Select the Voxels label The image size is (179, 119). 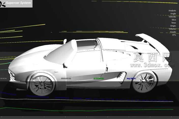coord(173,32)
